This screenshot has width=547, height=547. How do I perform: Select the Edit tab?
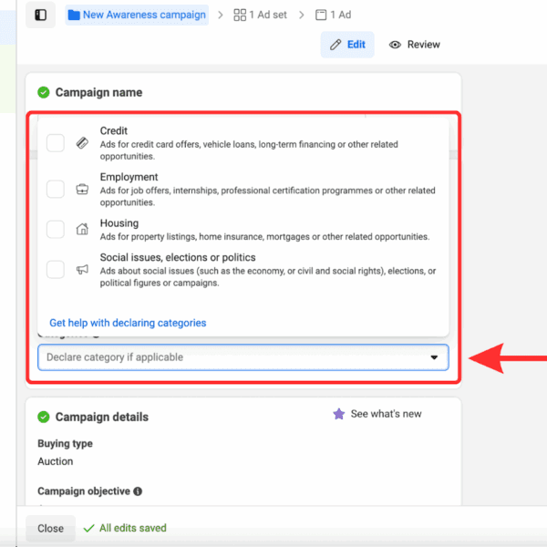[347, 45]
